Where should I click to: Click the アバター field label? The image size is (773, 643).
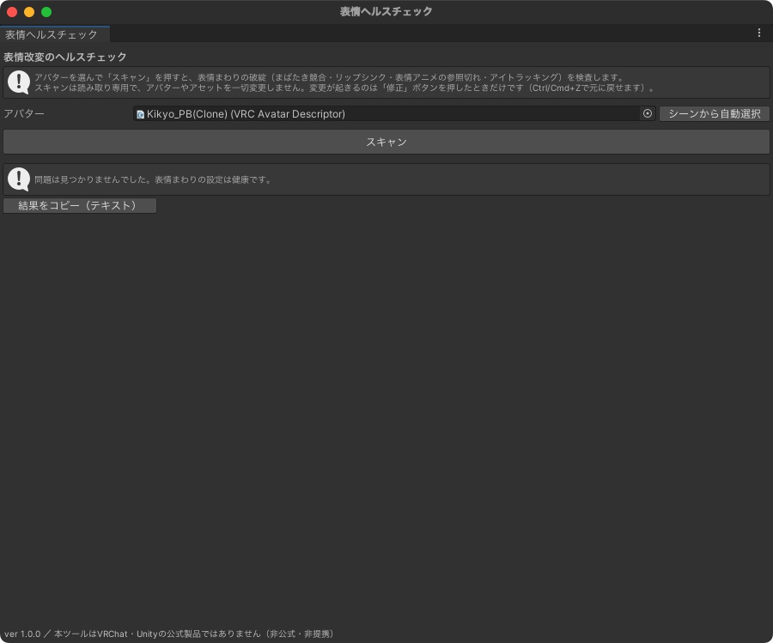24,114
